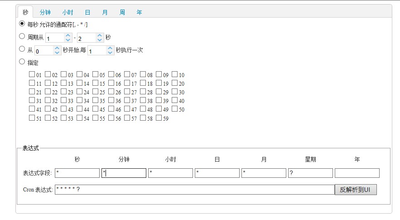Image resolution: width=400 pixels, height=220 pixels.
Task: Increase the 每...秒执行一次 interval spinner
Action: coord(110,48)
